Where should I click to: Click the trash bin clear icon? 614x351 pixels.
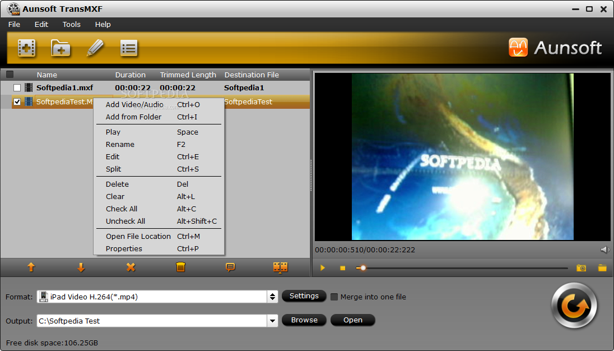[180, 267]
